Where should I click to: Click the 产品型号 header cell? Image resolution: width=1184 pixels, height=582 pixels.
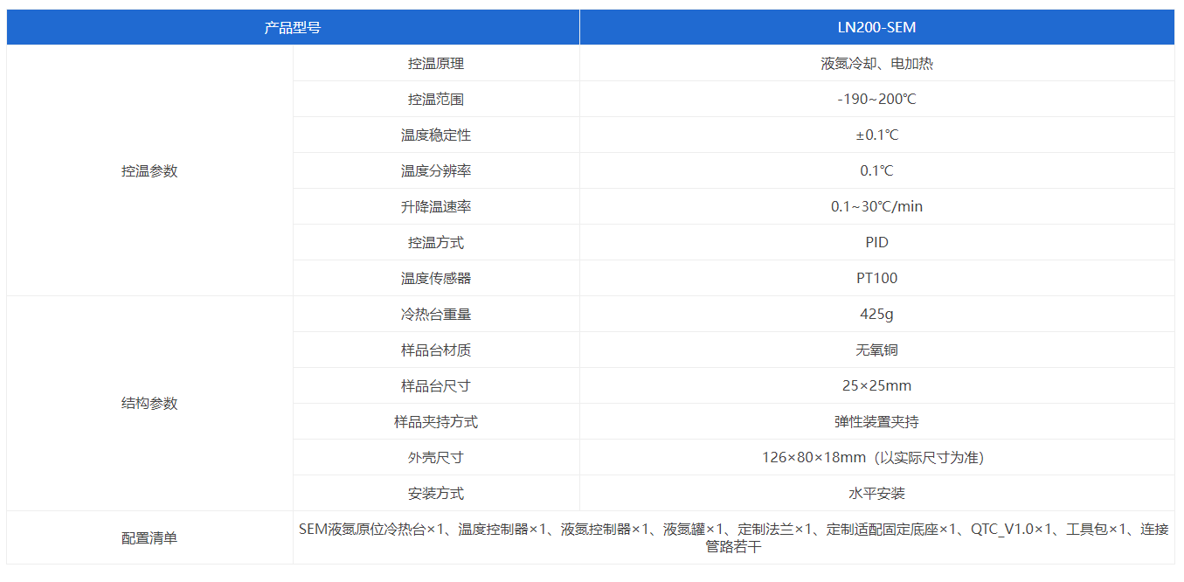click(x=293, y=27)
